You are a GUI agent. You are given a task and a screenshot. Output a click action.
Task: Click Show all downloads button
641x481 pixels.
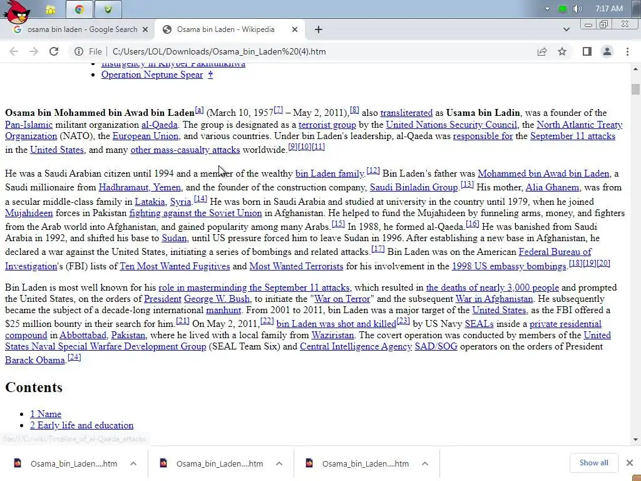pyautogui.click(x=593, y=463)
